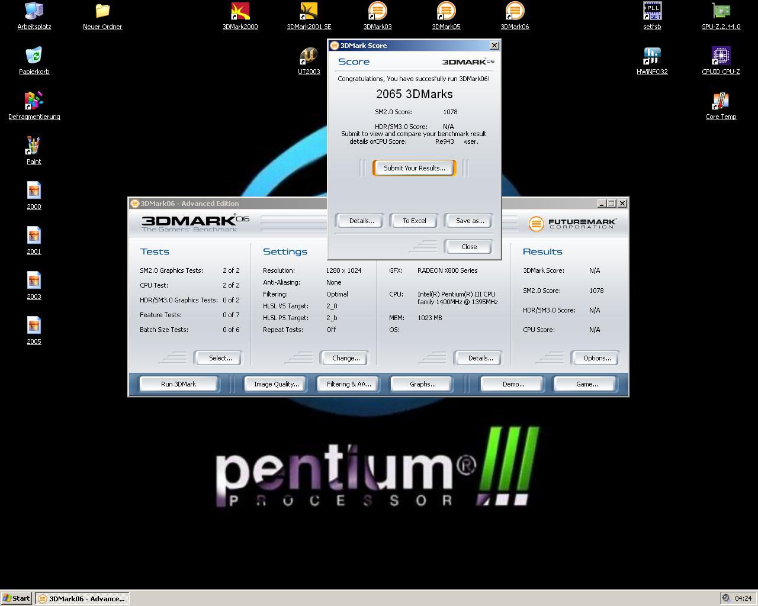The image size is (758, 606).
Task: Maximize the 3DMark06 main window
Action: [612, 204]
